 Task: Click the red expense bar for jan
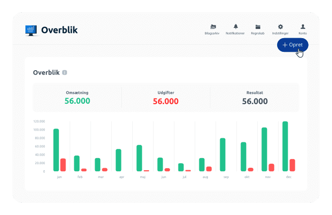coord(63,165)
